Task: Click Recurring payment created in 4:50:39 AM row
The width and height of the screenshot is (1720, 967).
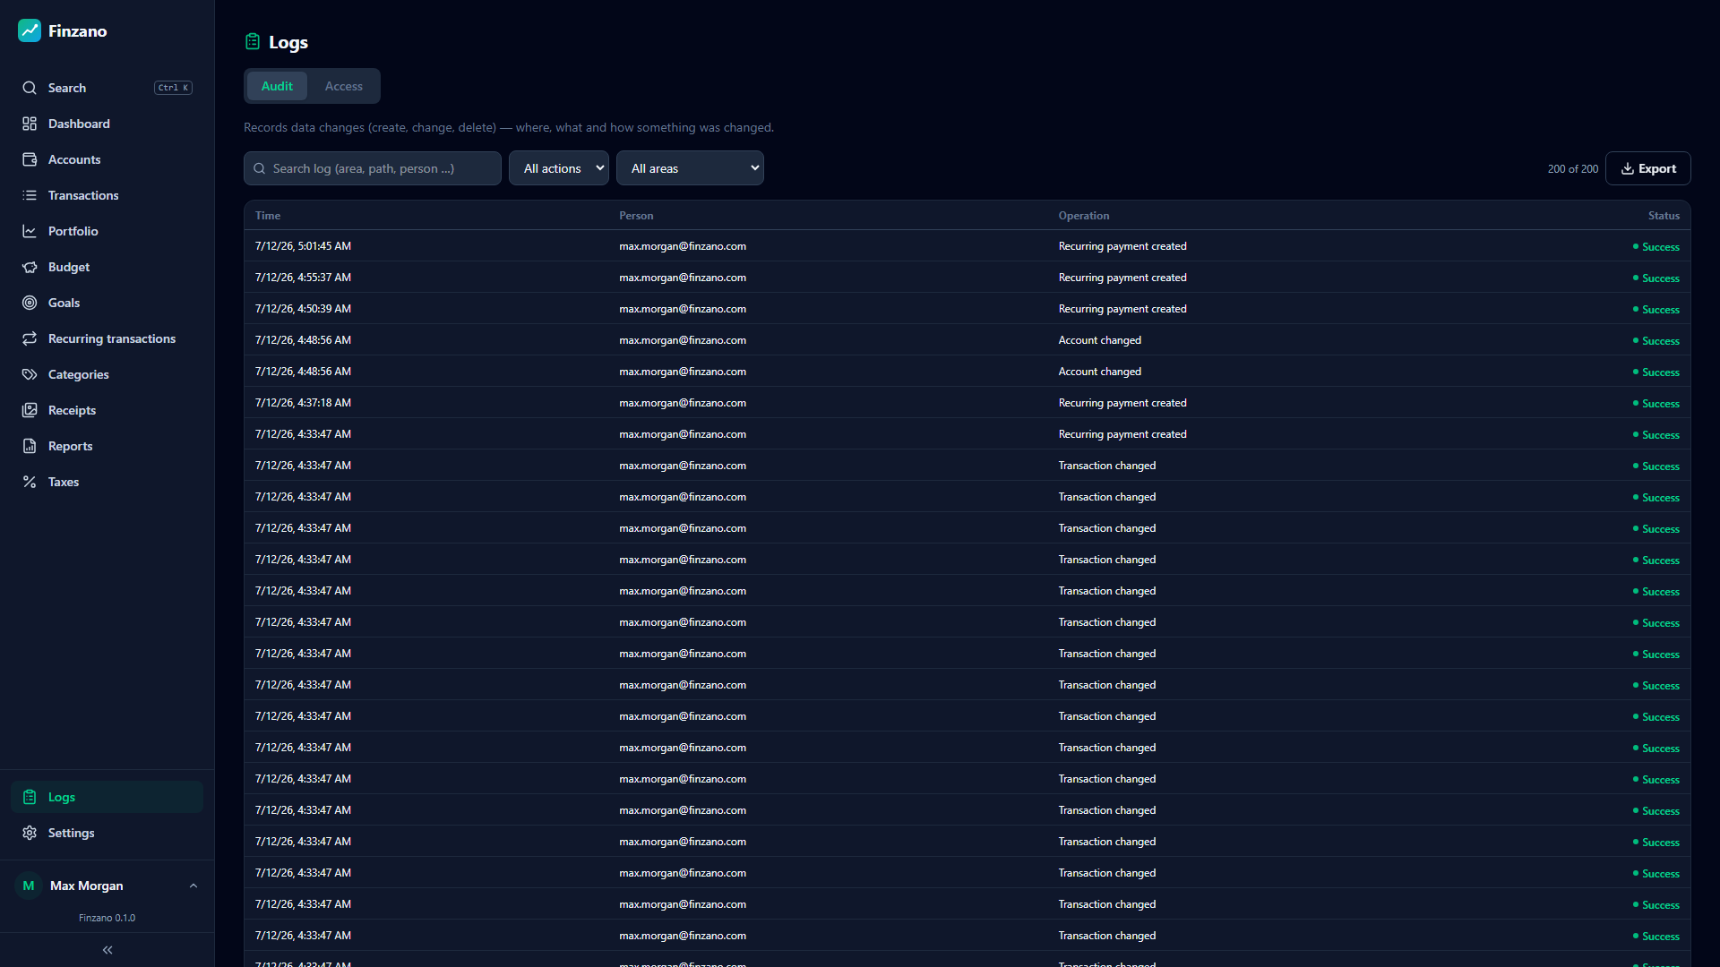Action: pyautogui.click(x=1122, y=309)
